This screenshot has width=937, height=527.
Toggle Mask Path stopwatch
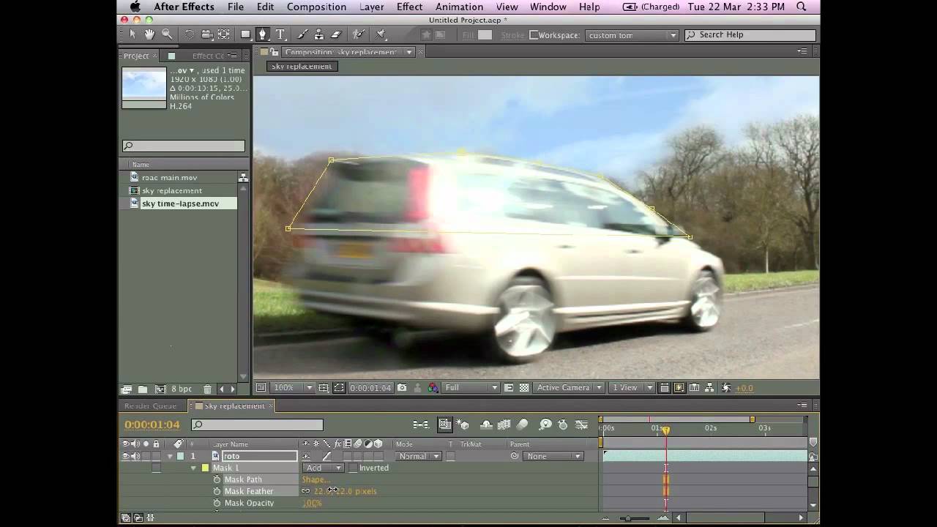tap(217, 479)
